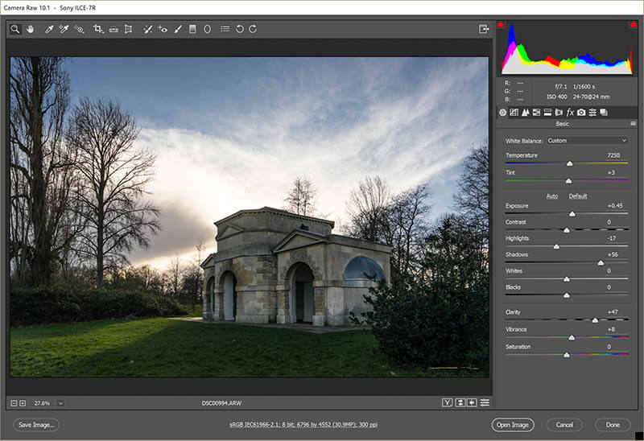644x441 pixels.
Task: Select the Hand tool
Action: pyautogui.click(x=30, y=29)
